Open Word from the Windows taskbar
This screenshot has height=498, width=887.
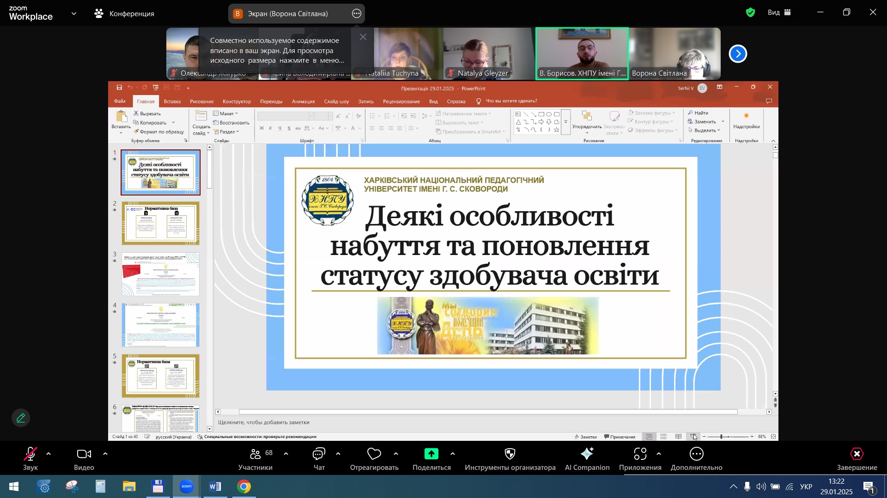(x=215, y=487)
